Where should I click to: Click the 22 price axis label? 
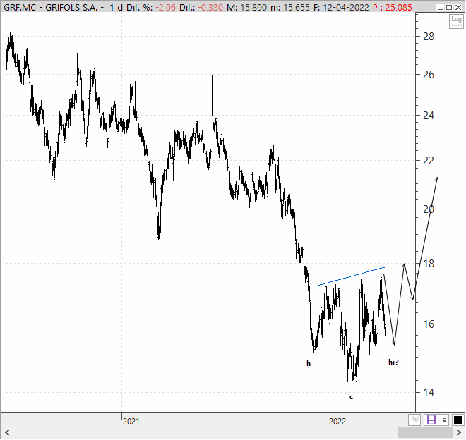429,161
